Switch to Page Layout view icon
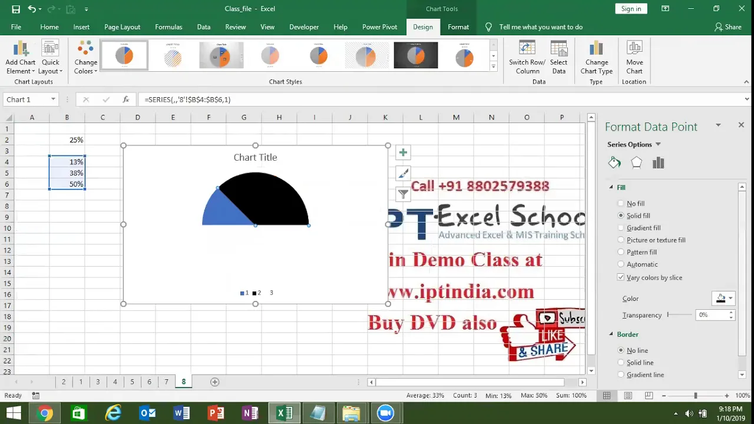754x424 pixels. (x=628, y=396)
